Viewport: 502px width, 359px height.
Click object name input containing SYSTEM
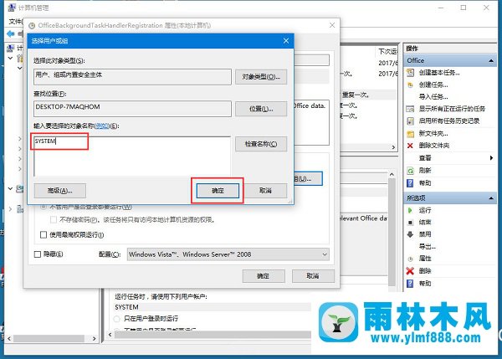point(132,156)
